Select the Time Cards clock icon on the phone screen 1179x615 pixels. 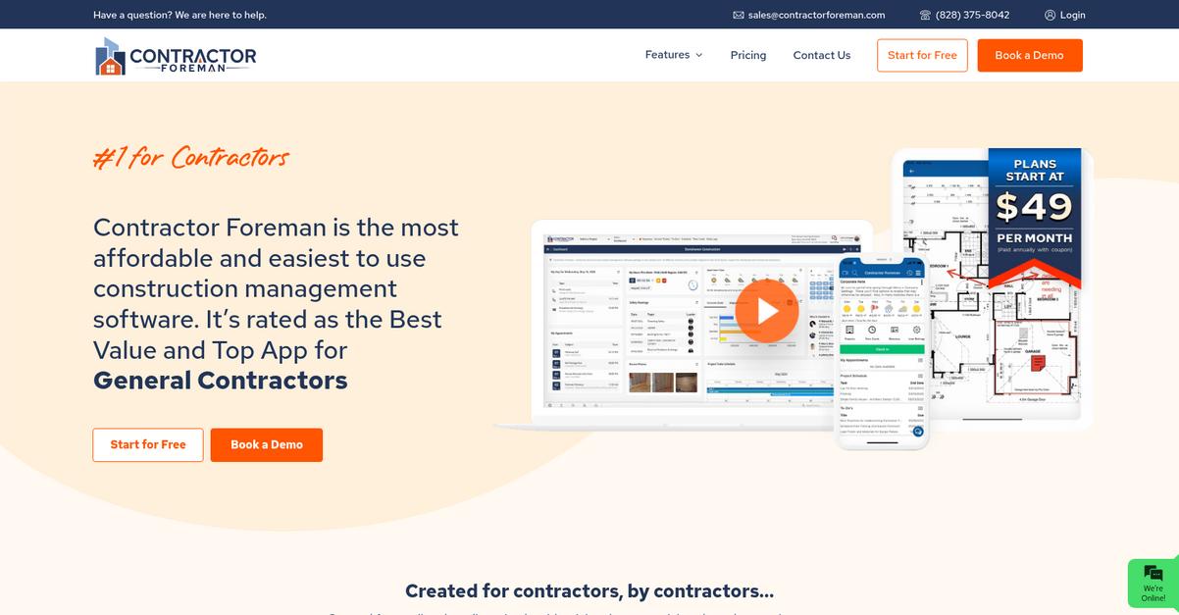[872, 330]
